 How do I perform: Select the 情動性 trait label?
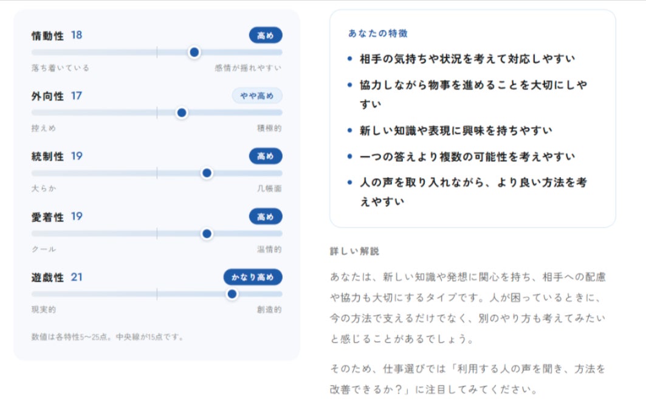(x=47, y=35)
